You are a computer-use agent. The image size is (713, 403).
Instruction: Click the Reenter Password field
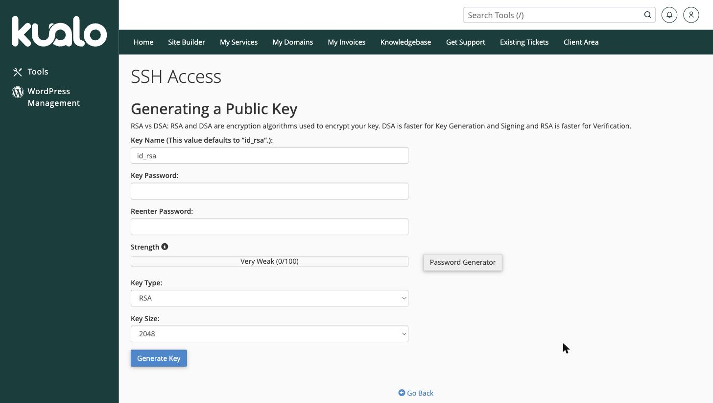[x=269, y=227]
